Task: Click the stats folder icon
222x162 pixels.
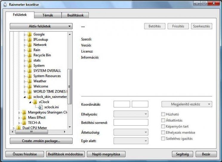Action: point(30,61)
